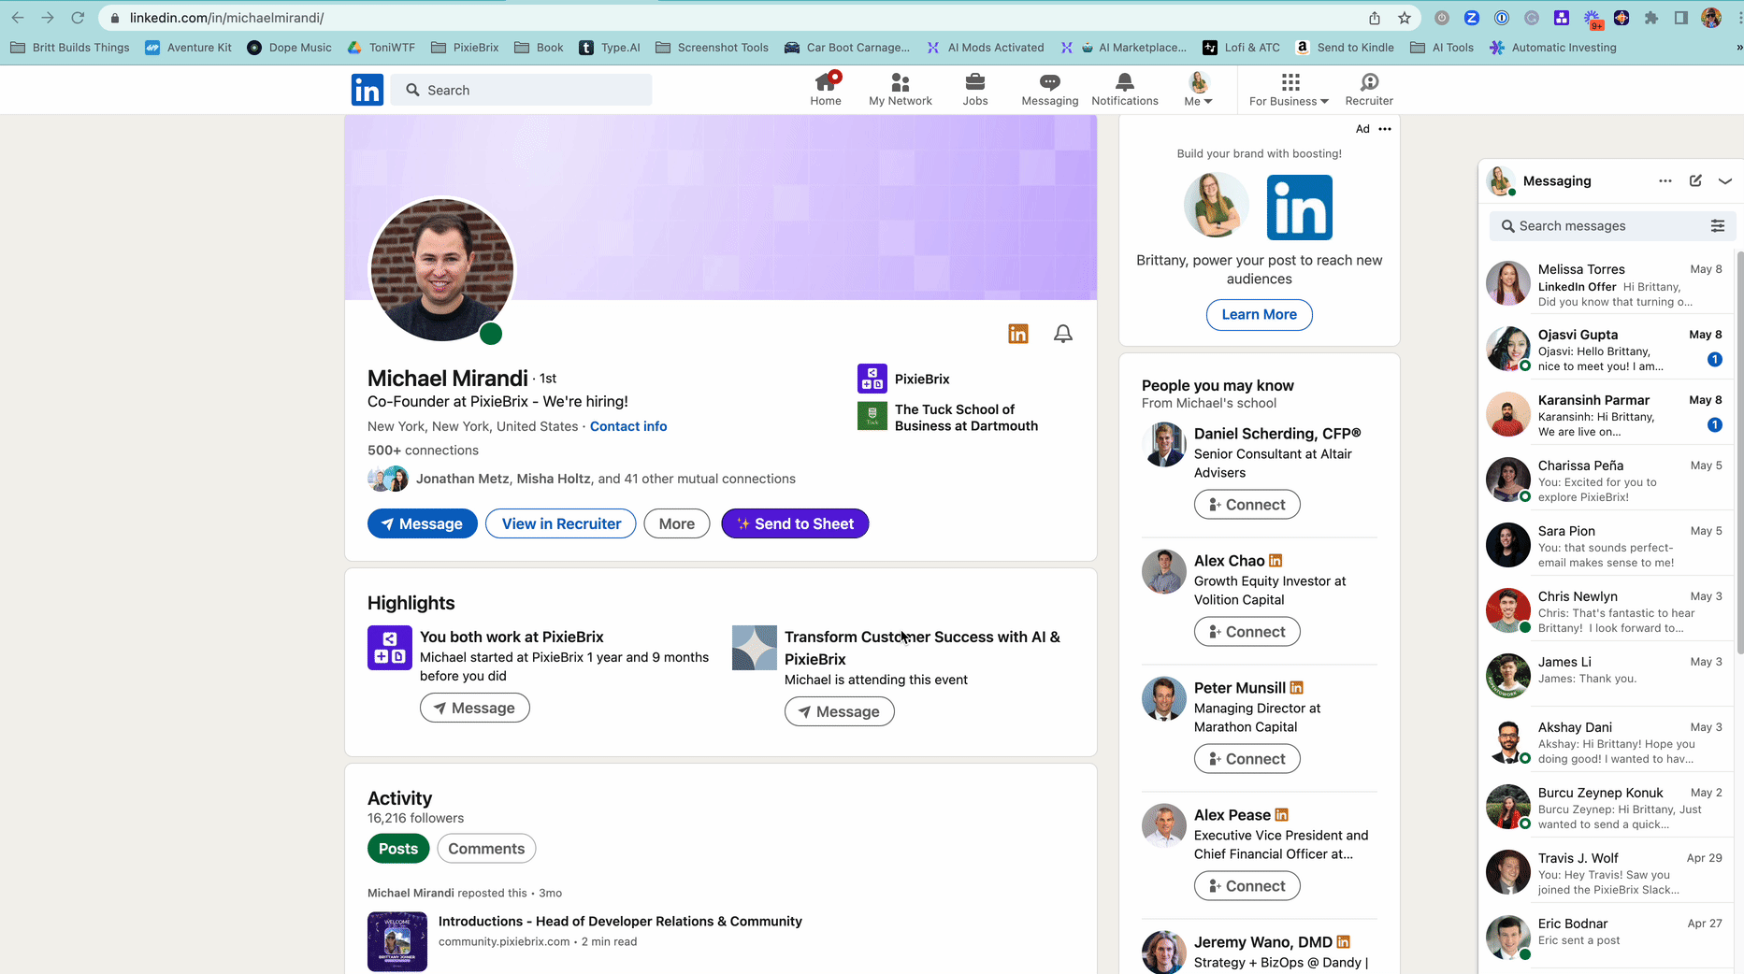Expand the For Business dropdown
This screenshot has height=974, width=1744.
coord(1289,89)
